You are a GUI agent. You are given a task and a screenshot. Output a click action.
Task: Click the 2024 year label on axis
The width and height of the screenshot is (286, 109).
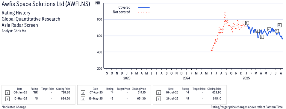(186, 78)
